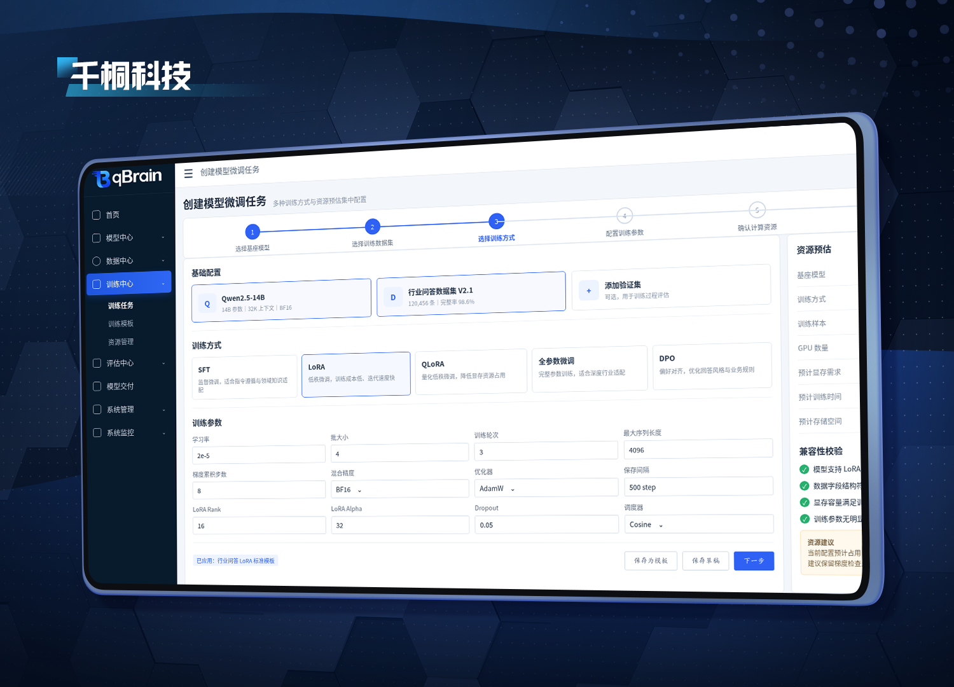
Task: Click the 保存为模板 button
Action: coord(651,560)
